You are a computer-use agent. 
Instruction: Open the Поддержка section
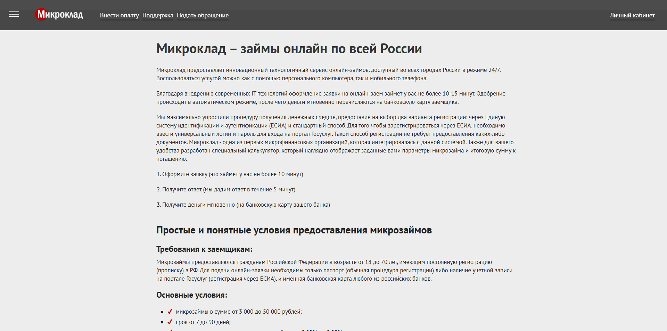[x=158, y=15]
